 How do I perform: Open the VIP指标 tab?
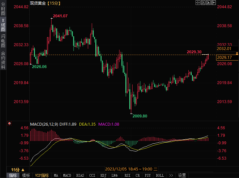(42, 175)
